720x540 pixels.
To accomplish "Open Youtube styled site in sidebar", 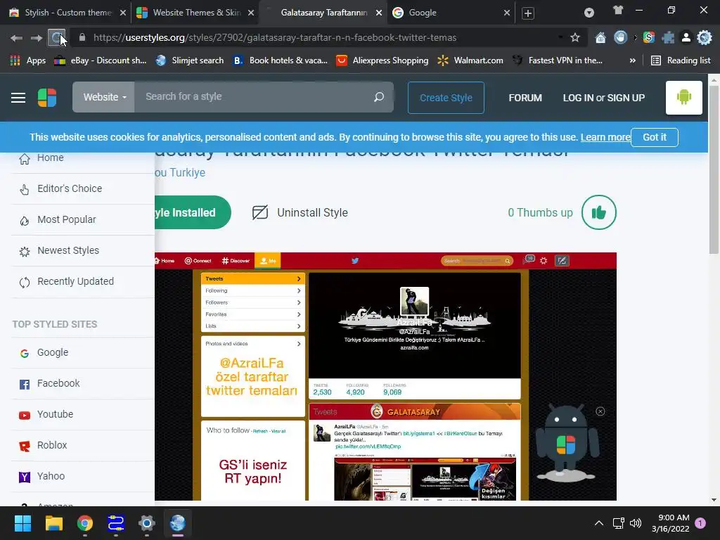I will tap(83, 414).
